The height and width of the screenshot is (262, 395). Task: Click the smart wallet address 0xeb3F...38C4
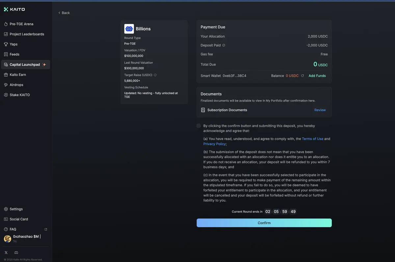pos(234,76)
